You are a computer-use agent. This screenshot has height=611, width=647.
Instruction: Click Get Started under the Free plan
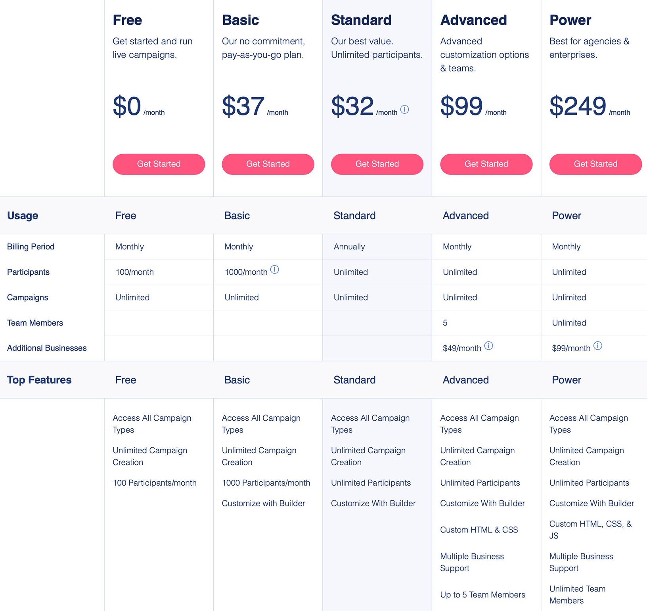pyautogui.click(x=159, y=164)
